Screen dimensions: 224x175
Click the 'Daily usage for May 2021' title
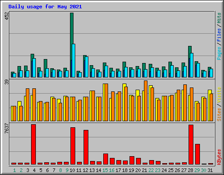[x=45, y=7]
